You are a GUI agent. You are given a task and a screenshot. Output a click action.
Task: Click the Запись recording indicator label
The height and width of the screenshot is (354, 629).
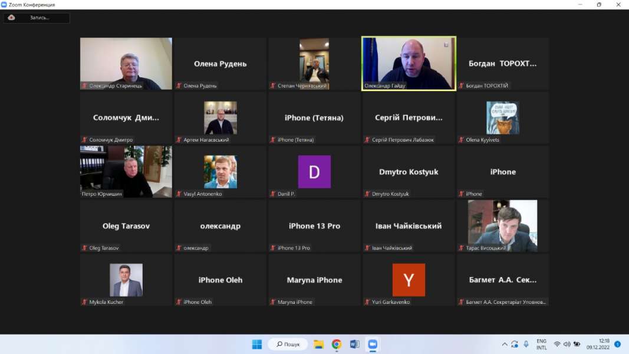click(40, 18)
